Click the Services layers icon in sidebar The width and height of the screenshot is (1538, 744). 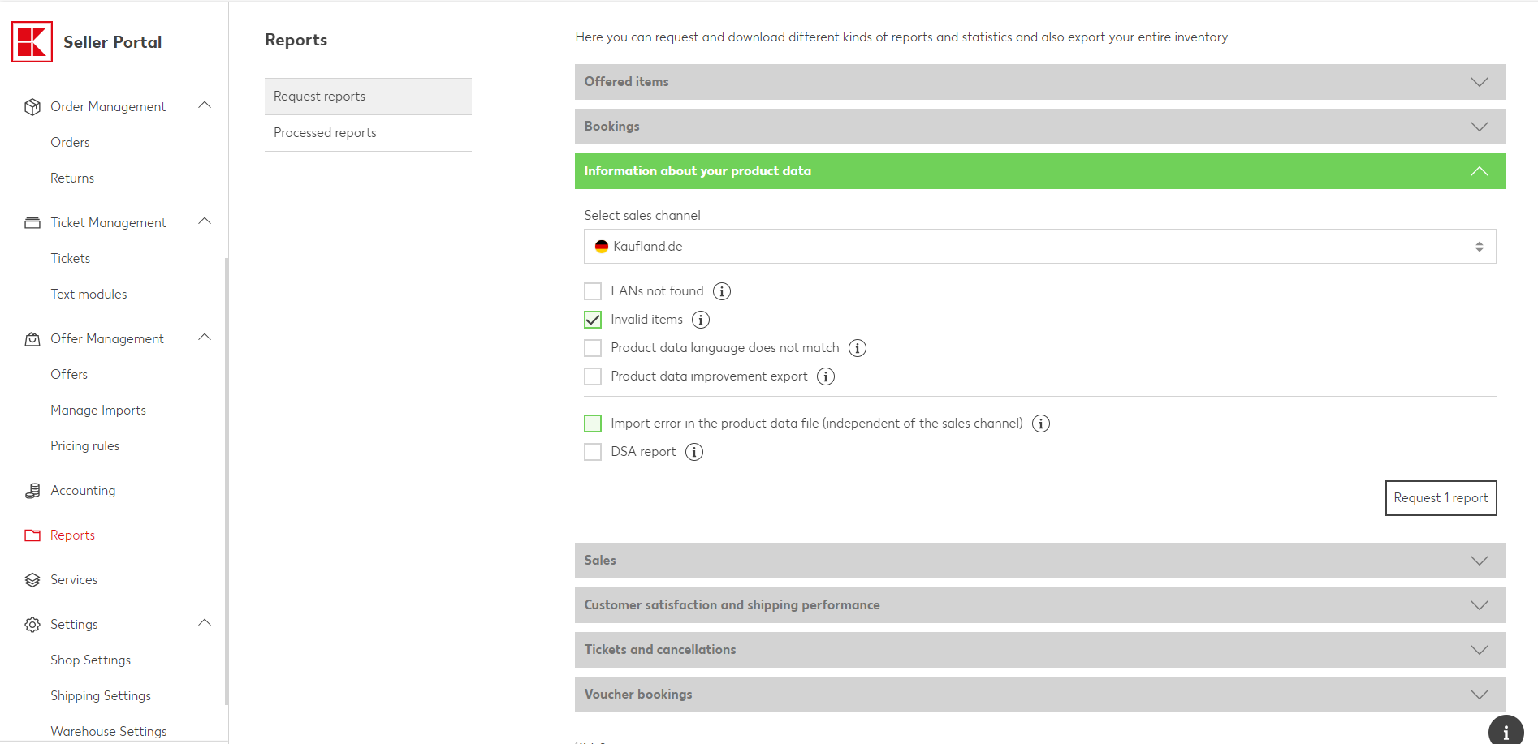point(32,580)
